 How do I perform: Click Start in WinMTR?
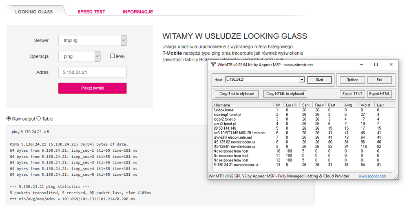coord(320,80)
